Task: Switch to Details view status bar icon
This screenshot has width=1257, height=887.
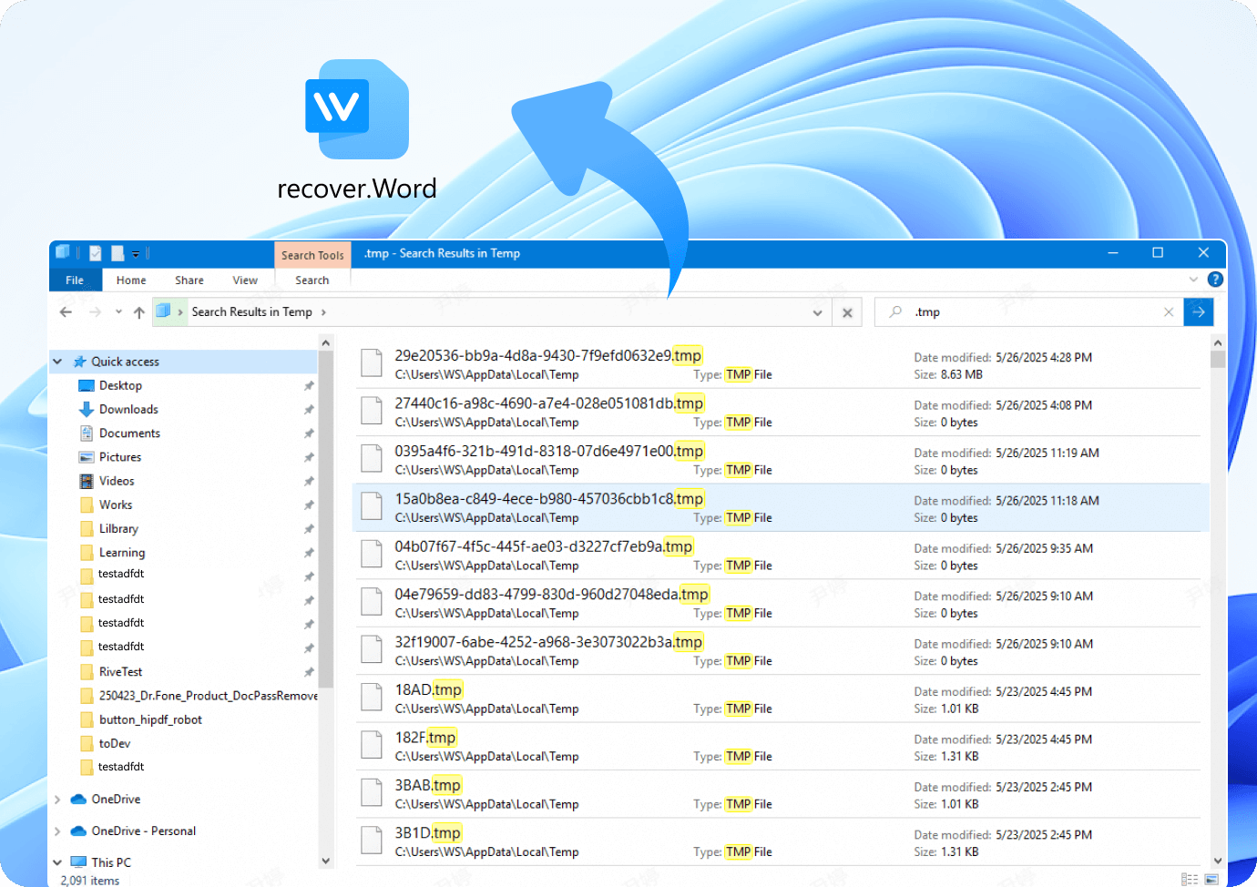Action: (x=1190, y=880)
